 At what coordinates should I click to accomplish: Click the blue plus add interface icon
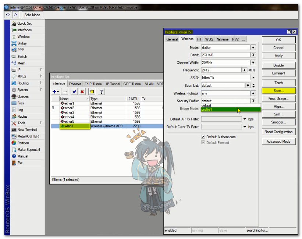(56, 92)
